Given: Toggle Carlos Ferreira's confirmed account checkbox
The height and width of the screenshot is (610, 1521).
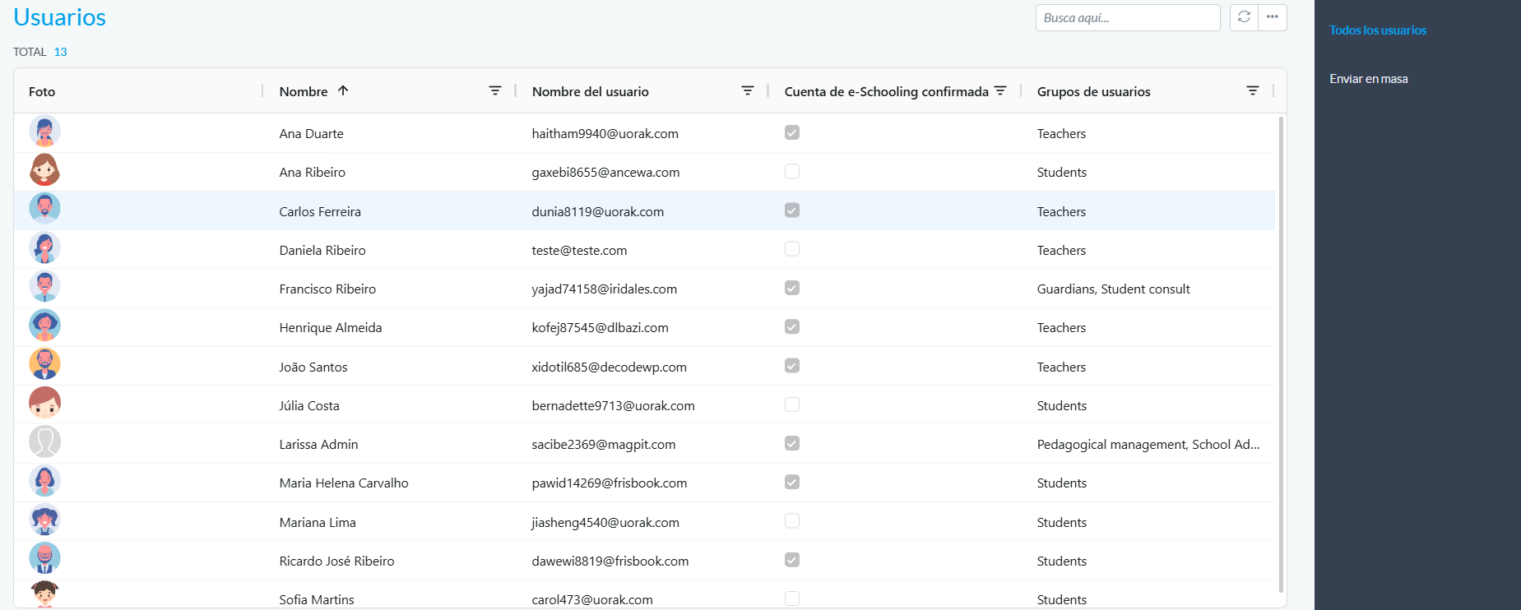Looking at the screenshot, I should click(792, 210).
